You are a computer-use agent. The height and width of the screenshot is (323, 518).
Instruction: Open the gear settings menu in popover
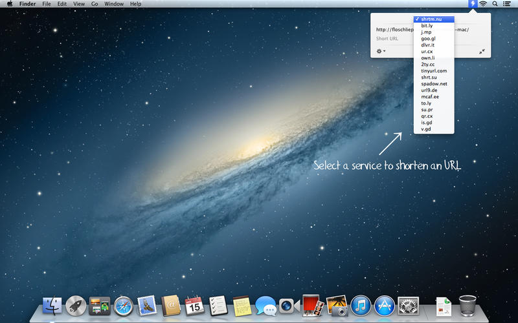tap(381, 52)
